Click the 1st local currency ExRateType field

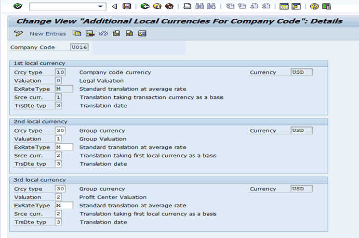click(64, 89)
